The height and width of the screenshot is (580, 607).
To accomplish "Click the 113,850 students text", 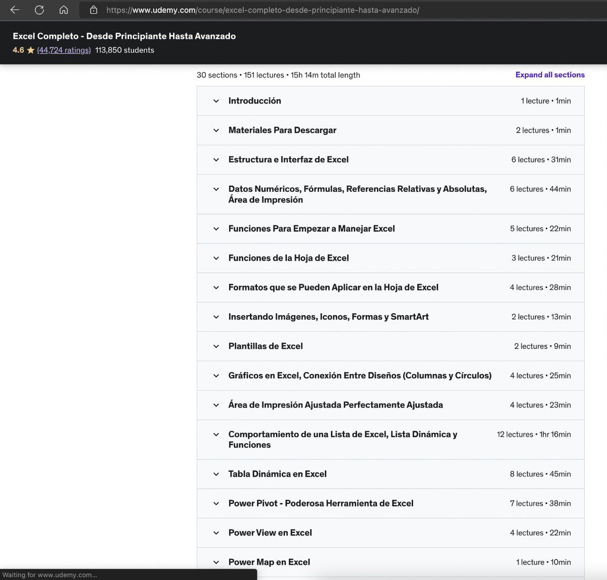I will click(x=124, y=50).
